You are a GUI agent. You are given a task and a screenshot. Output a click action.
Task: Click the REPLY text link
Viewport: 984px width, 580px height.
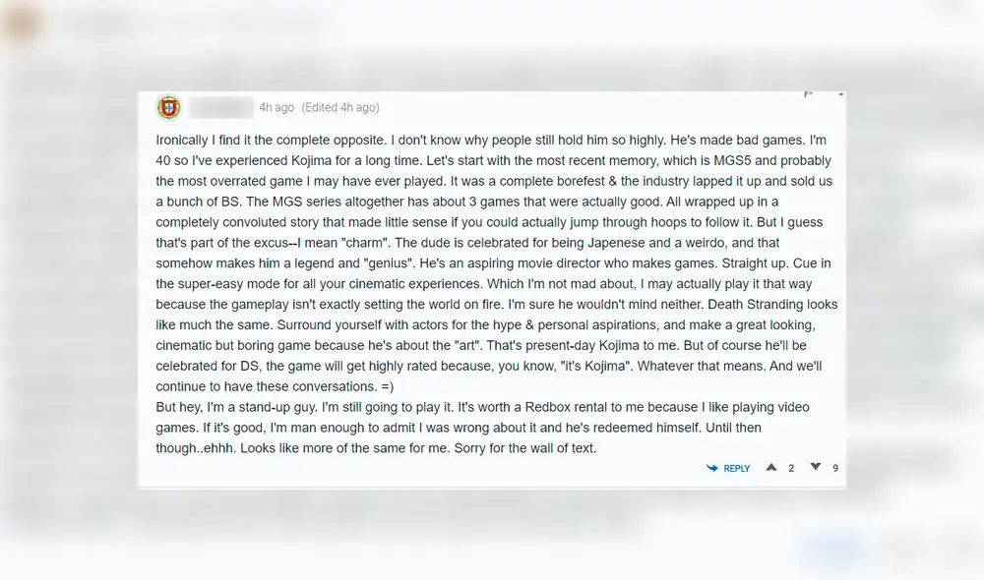point(737,469)
